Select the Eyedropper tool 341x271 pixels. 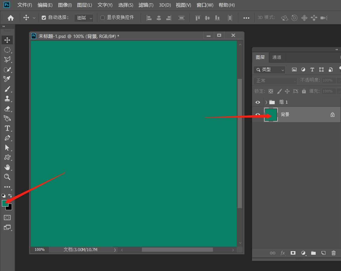pyautogui.click(x=7, y=79)
